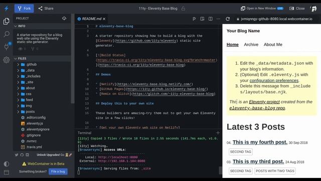Close the preview pane
321x181 pixels.
click(x=297, y=9)
